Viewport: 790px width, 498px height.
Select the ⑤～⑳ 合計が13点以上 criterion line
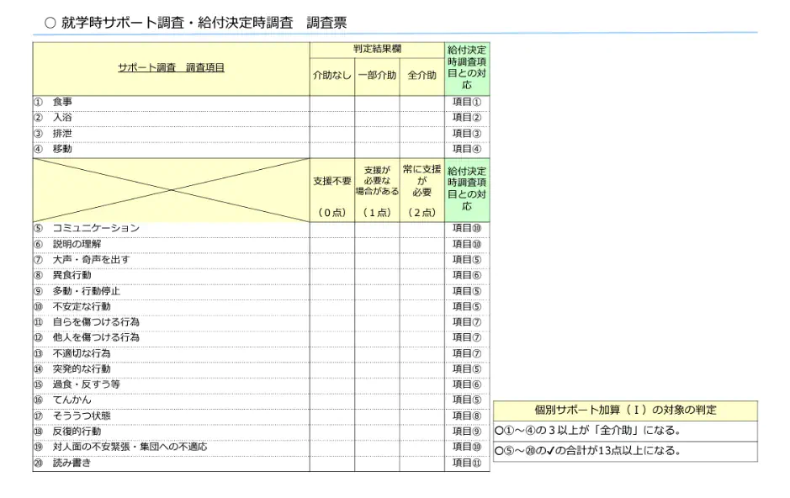(589, 451)
